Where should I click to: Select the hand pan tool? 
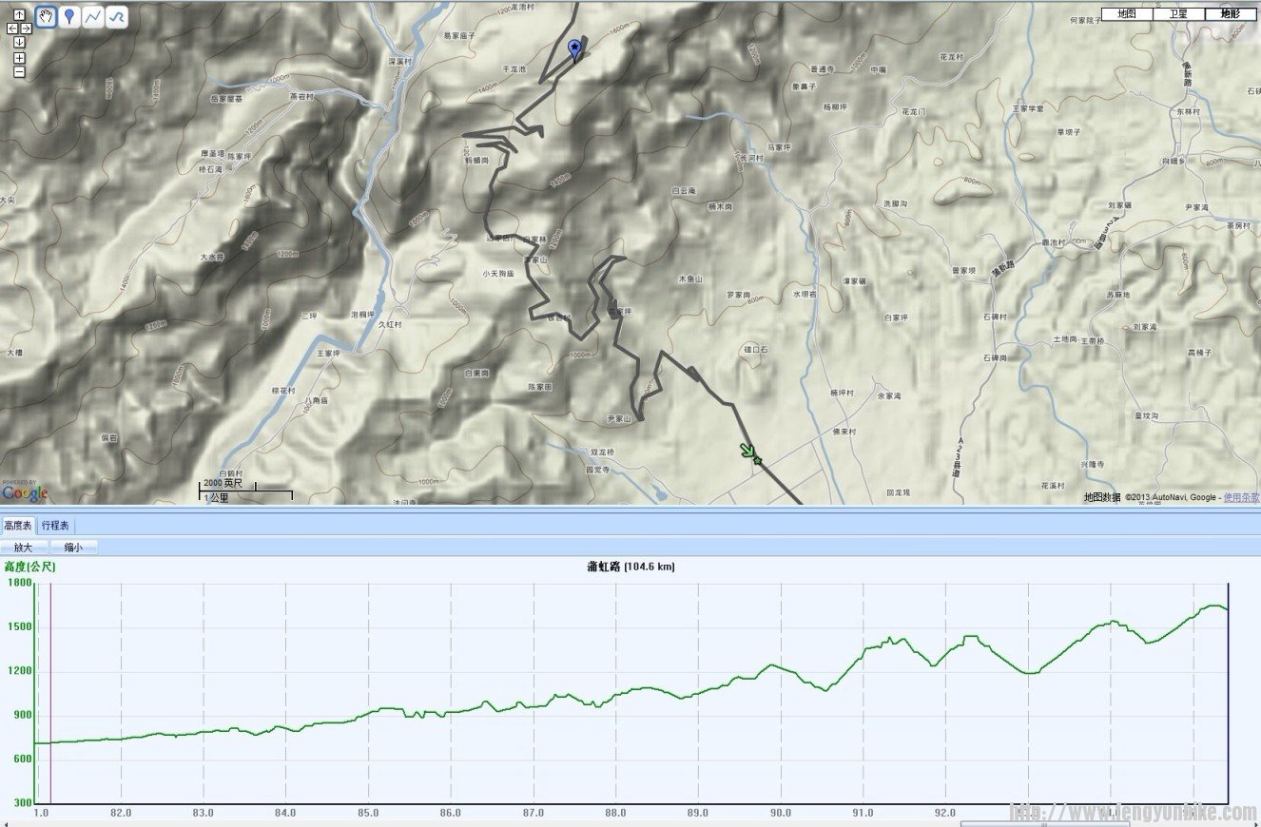click(46, 17)
